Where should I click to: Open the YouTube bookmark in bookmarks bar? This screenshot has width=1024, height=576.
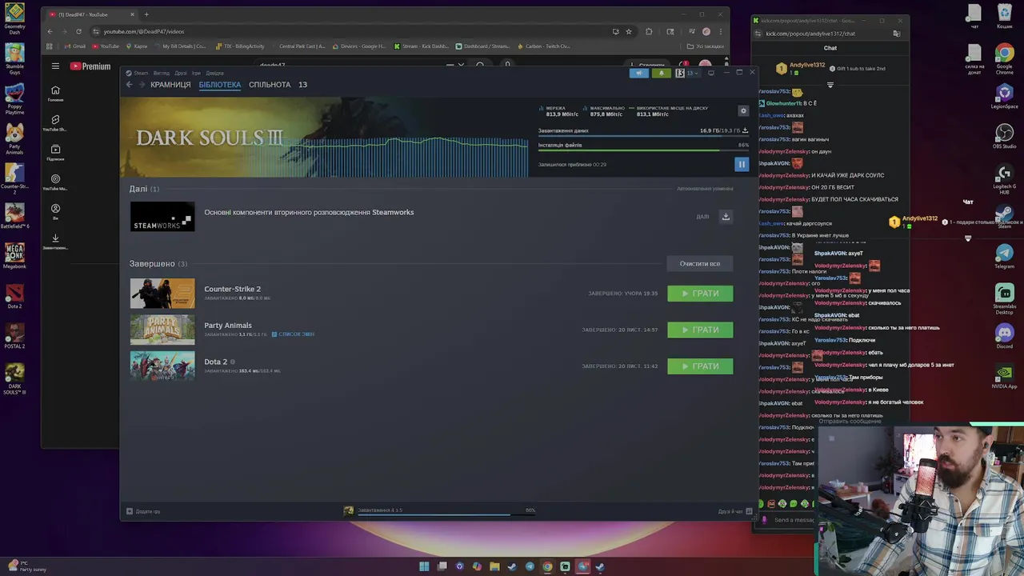[x=106, y=46]
